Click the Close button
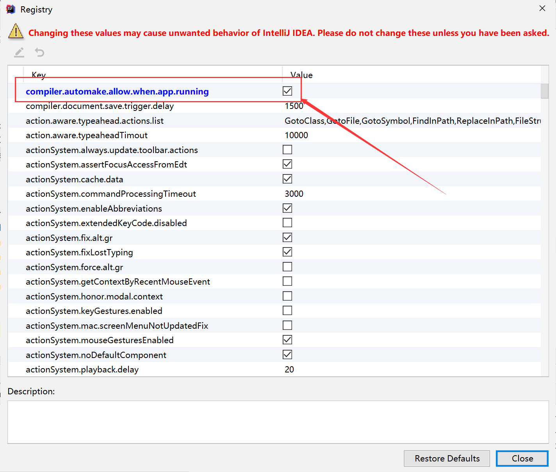Viewport: 556px width, 472px height. [522, 458]
